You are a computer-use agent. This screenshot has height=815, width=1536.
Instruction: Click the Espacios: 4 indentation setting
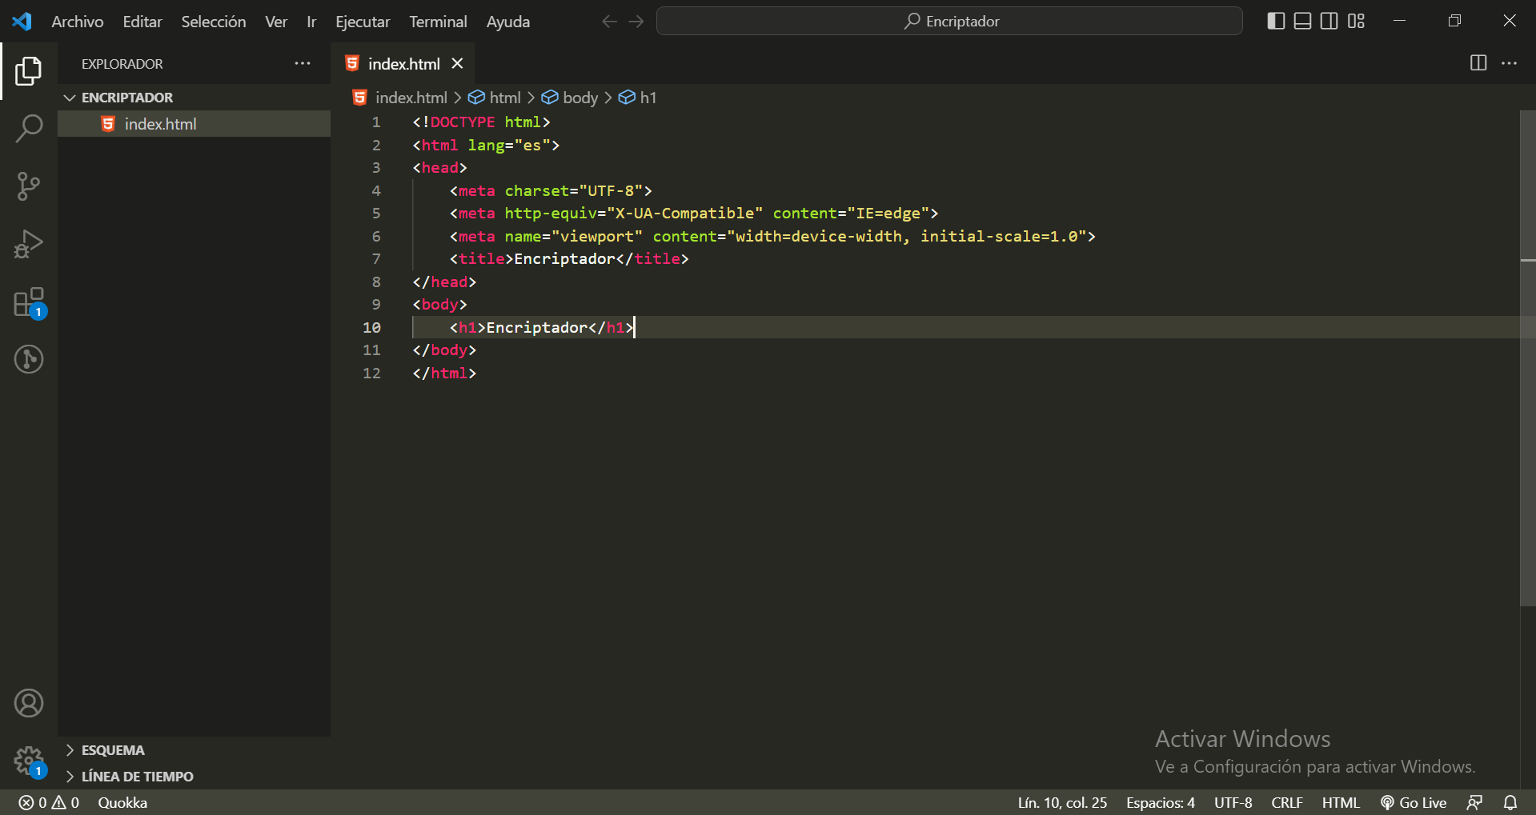click(1160, 802)
